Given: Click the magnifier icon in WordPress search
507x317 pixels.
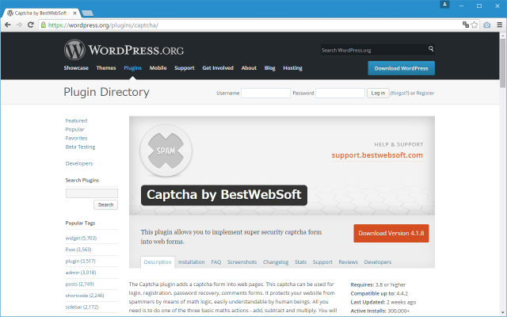Looking at the screenshot, I should (431, 48).
